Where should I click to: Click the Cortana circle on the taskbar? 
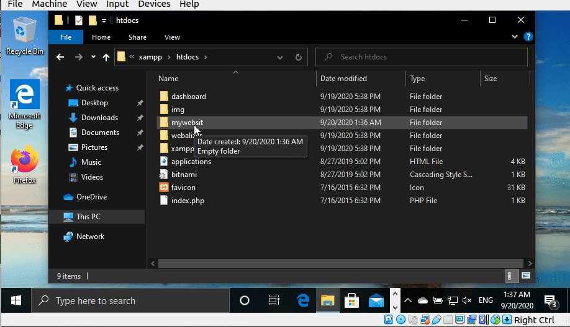245,300
